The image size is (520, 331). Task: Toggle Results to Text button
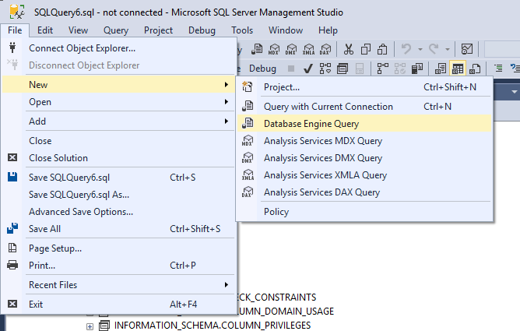pyautogui.click(x=441, y=69)
